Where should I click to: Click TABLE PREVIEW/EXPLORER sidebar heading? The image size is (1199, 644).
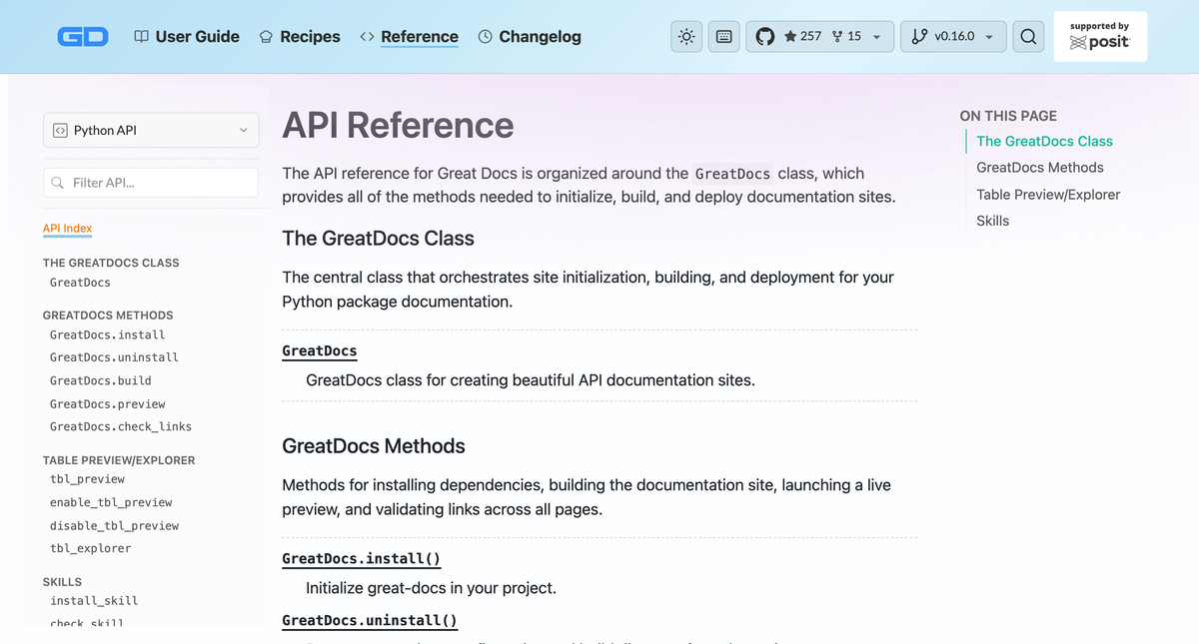coord(119,460)
